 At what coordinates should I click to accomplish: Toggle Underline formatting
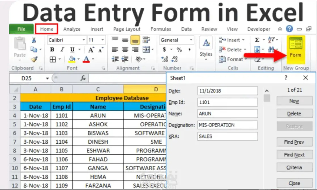click(72, 49)
